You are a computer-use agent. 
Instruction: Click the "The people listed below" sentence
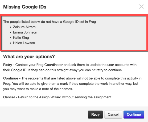coord(50,22)
